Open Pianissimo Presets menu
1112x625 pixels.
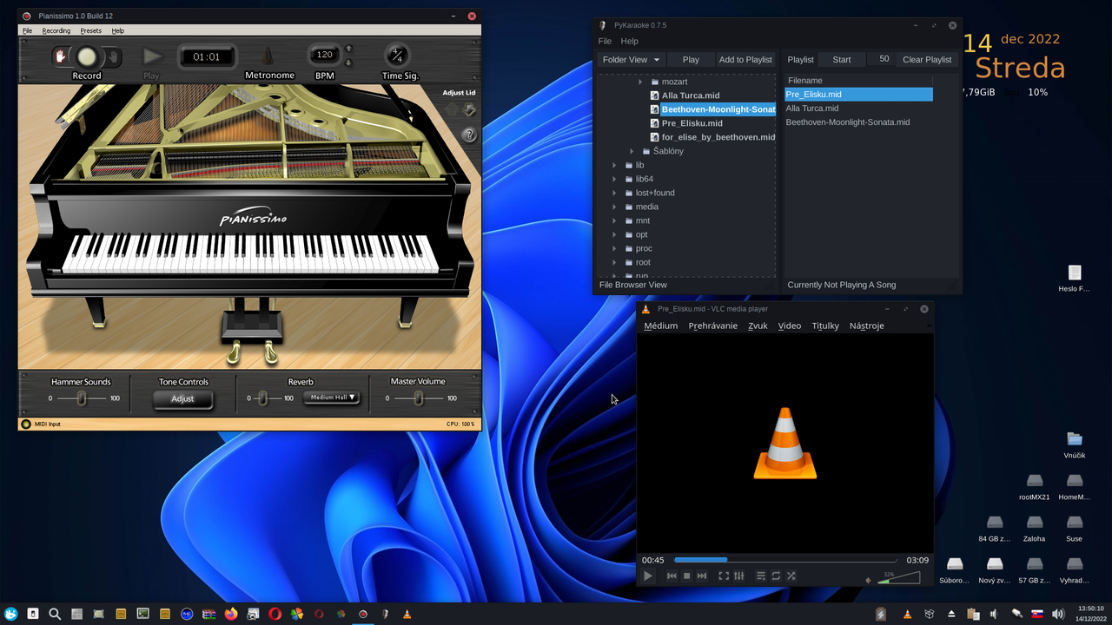(90, 30)
